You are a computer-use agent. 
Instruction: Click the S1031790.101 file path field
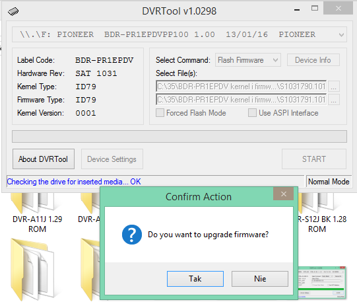pyautogui.click(x=241, y=87)
